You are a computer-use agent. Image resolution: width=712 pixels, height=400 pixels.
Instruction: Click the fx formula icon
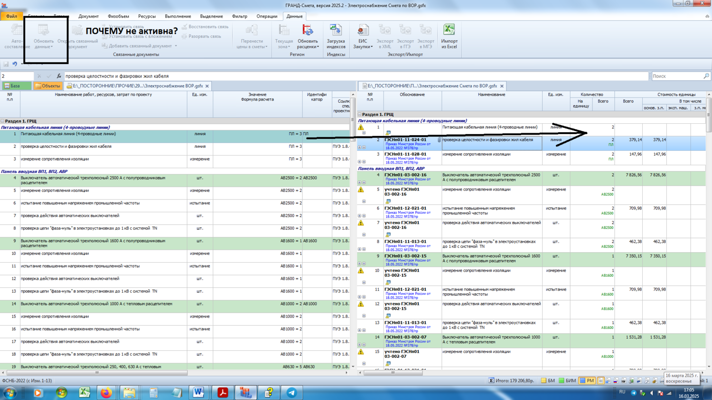[x=59, y=76]
